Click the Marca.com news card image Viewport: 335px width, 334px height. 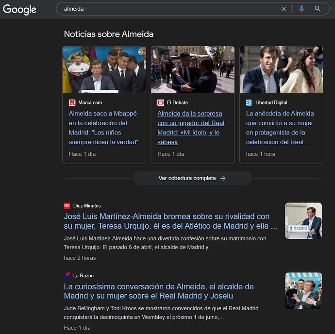104,69
